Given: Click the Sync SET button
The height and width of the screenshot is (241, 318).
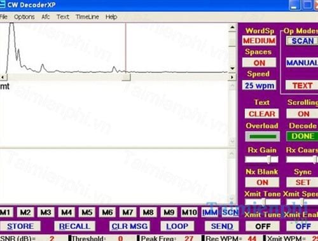Looking at the screenshot, I should pos(303,182).
